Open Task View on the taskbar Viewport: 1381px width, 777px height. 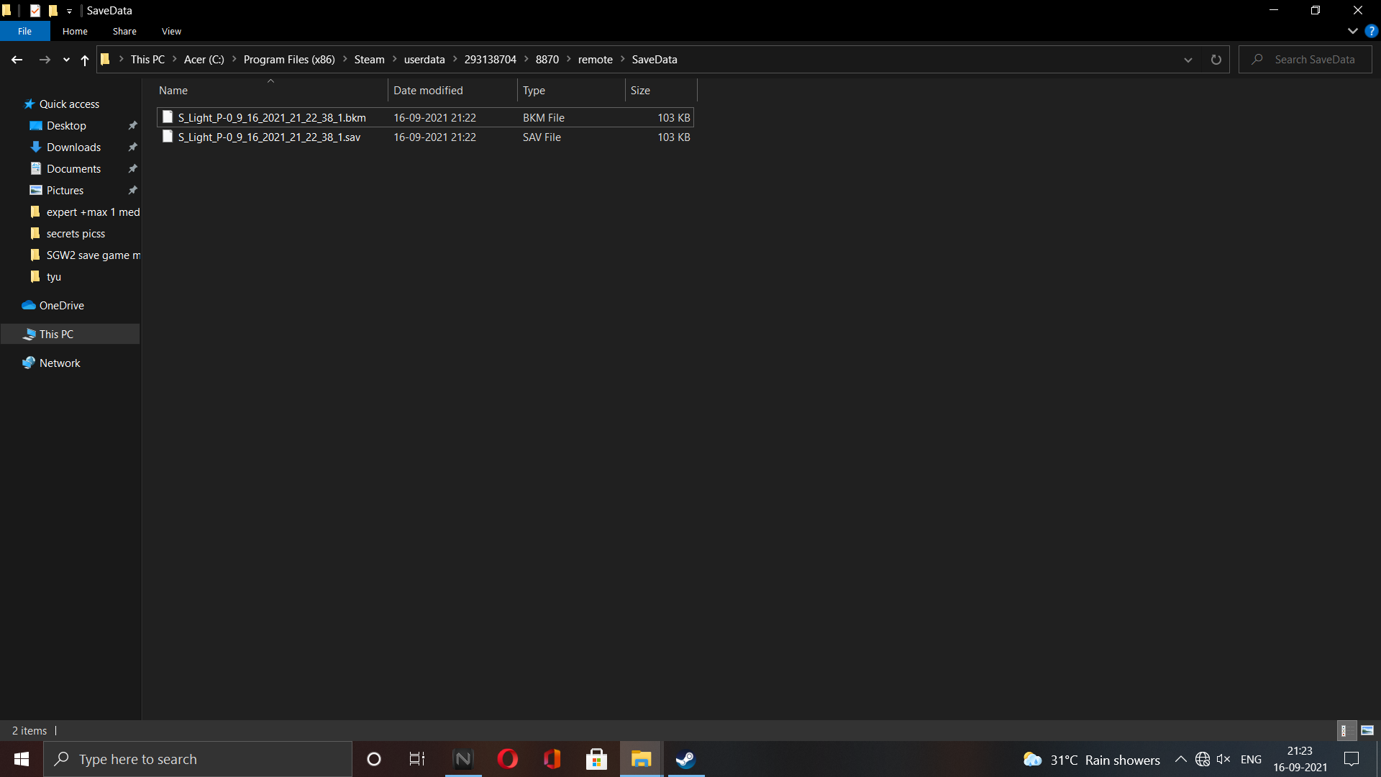point(416,759)
